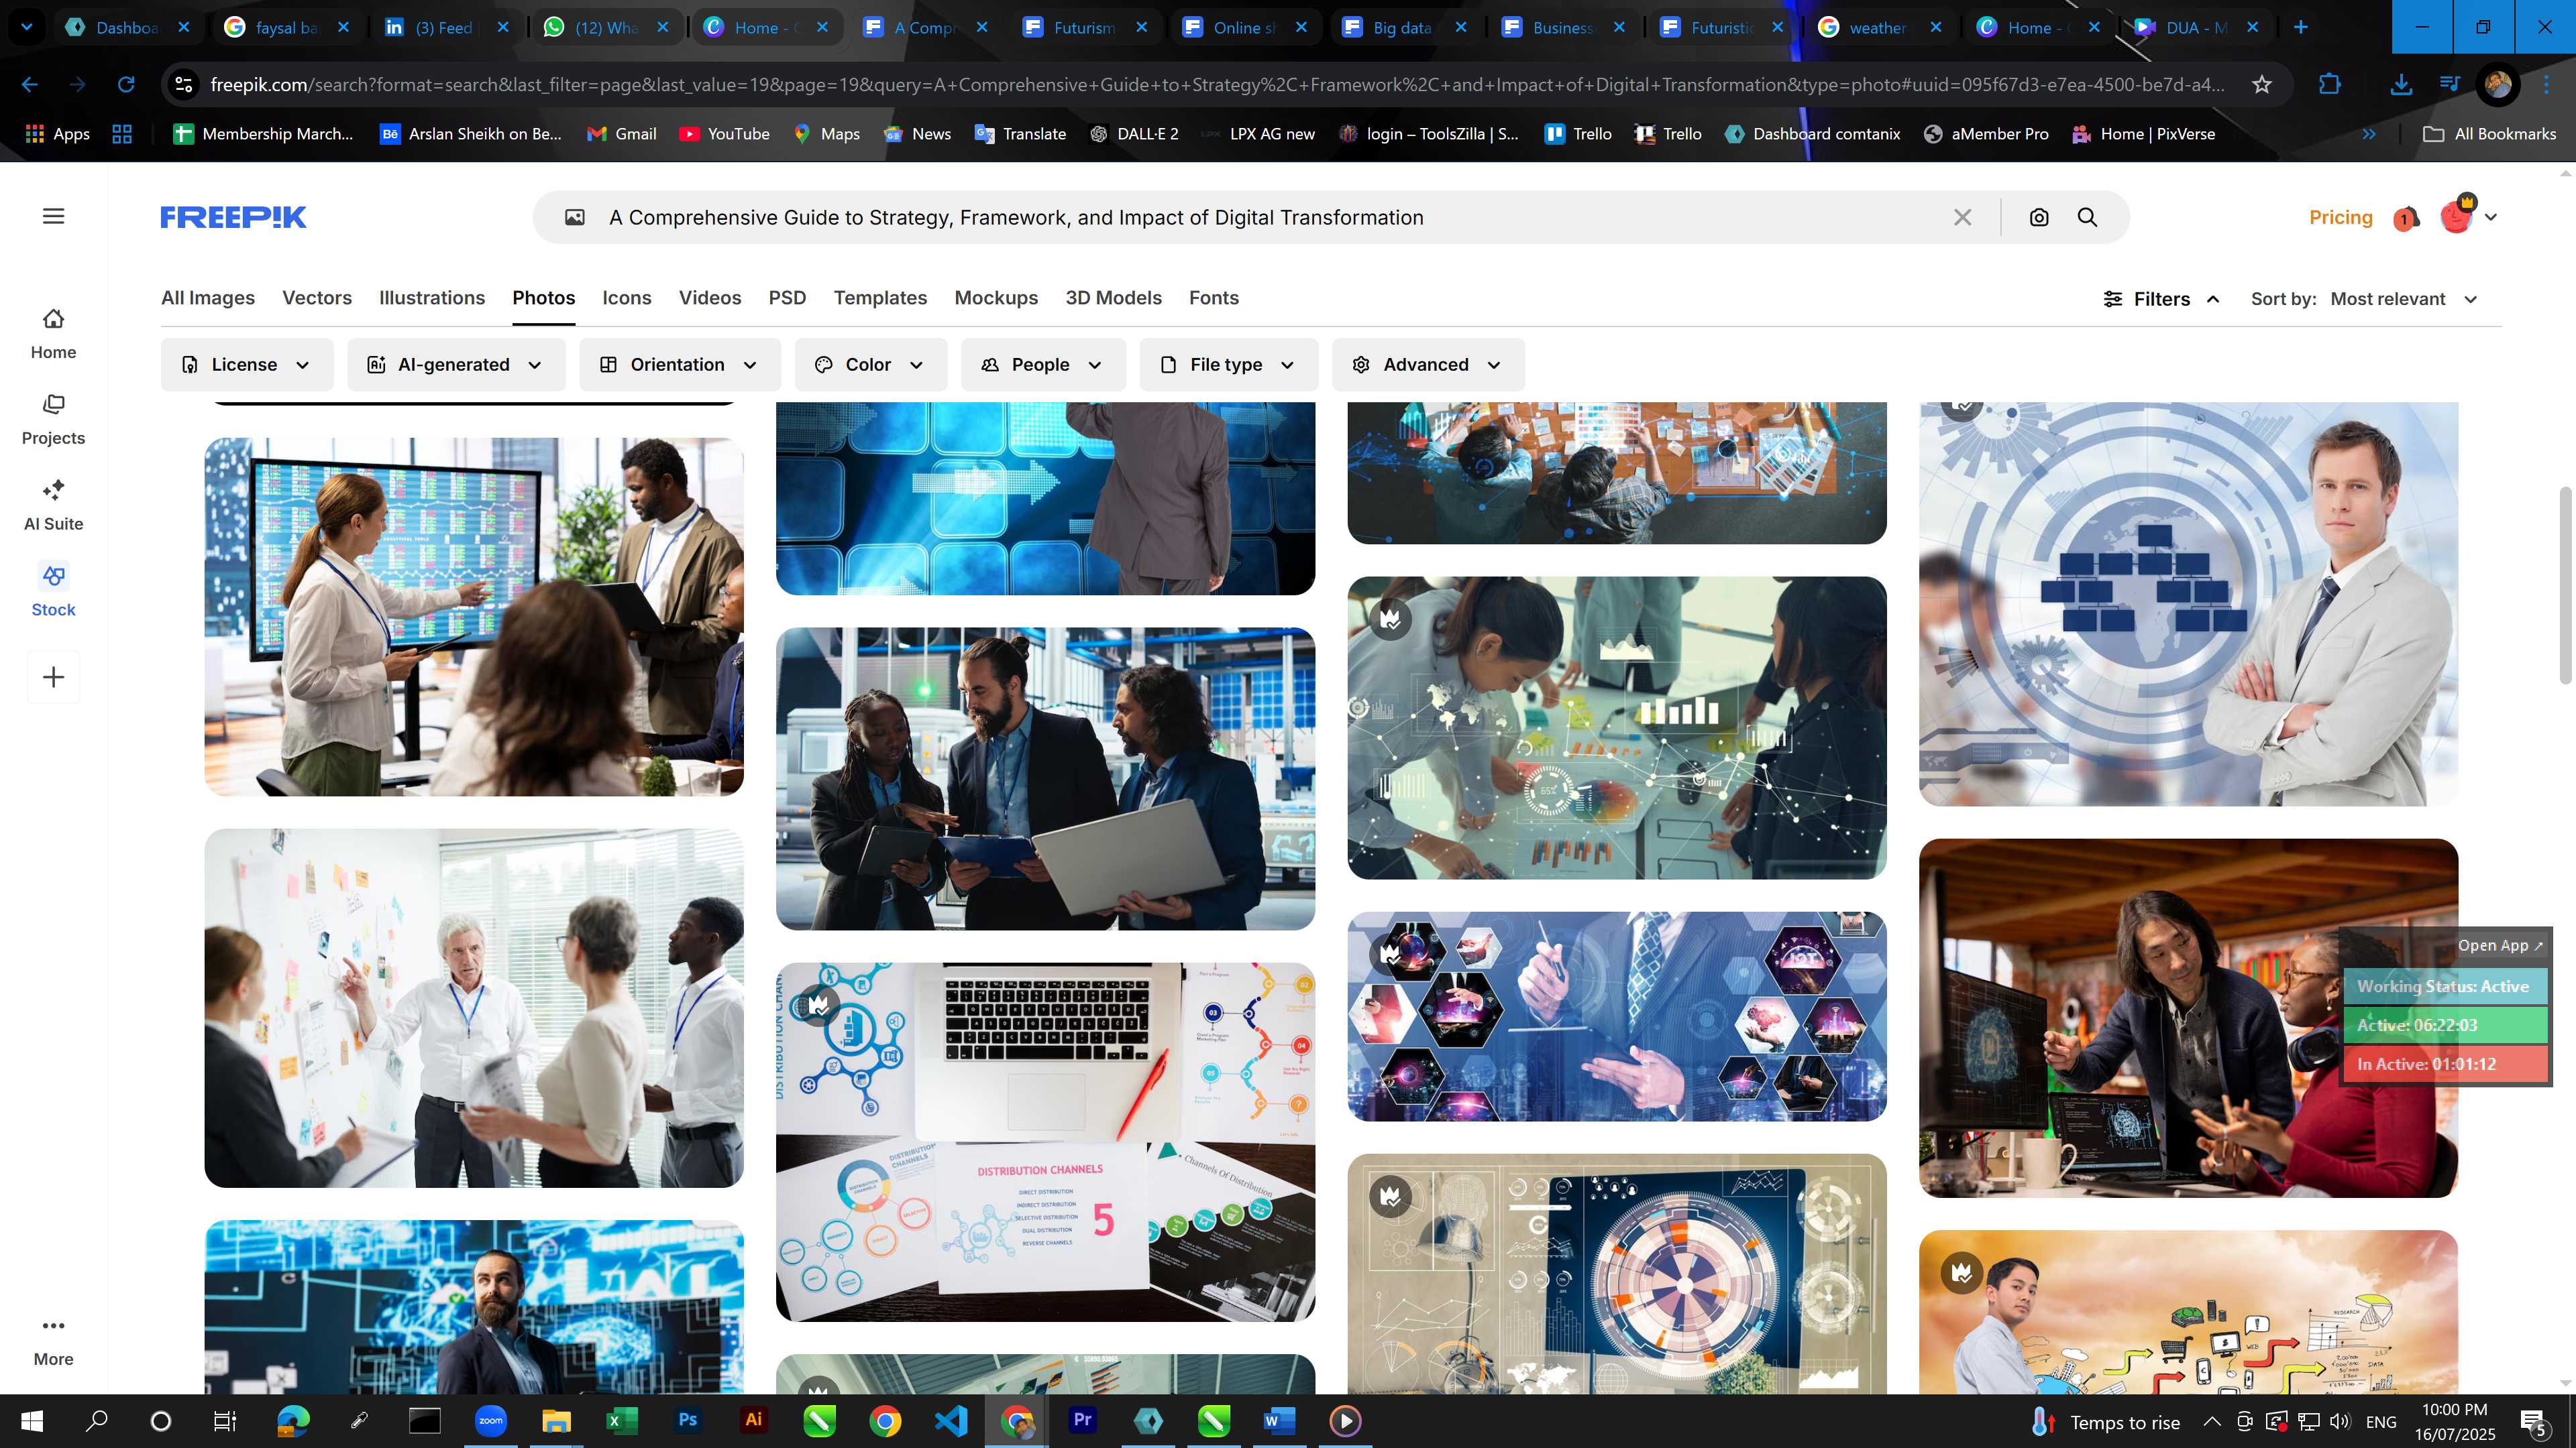Open Gmail bookmark
This screenshot has height=1448, width=2576.
621,134
